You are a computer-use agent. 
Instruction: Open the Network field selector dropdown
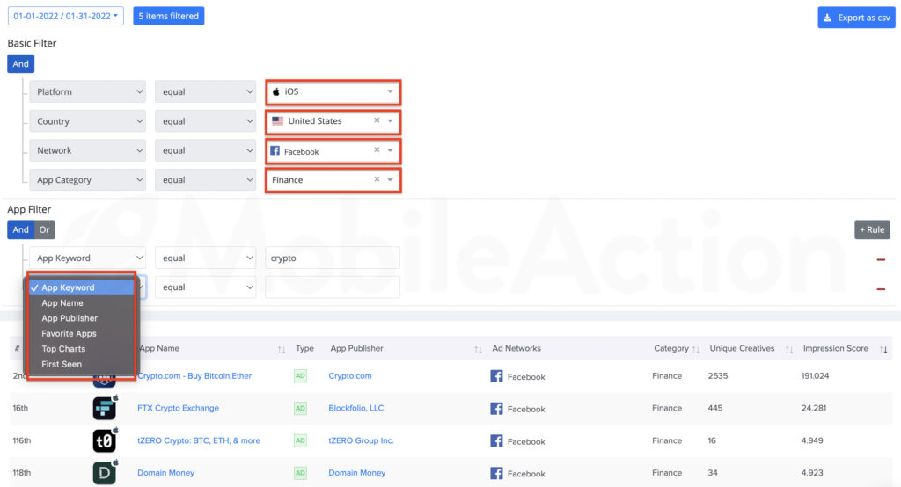click(x=87, y=150)
